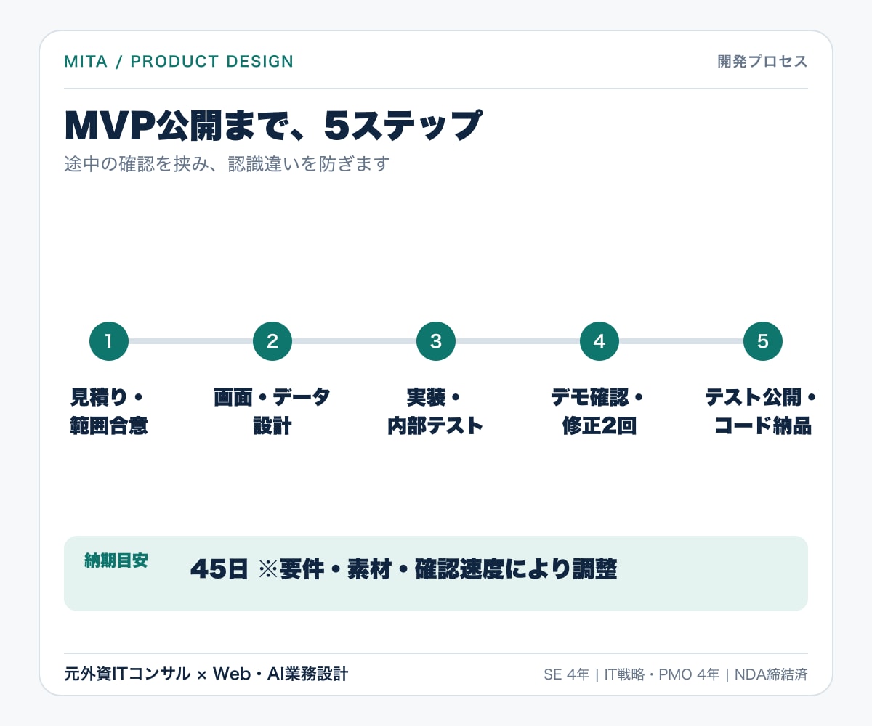
Task: Click the "開発プロセス" label at top right
Action: (763, 62)
